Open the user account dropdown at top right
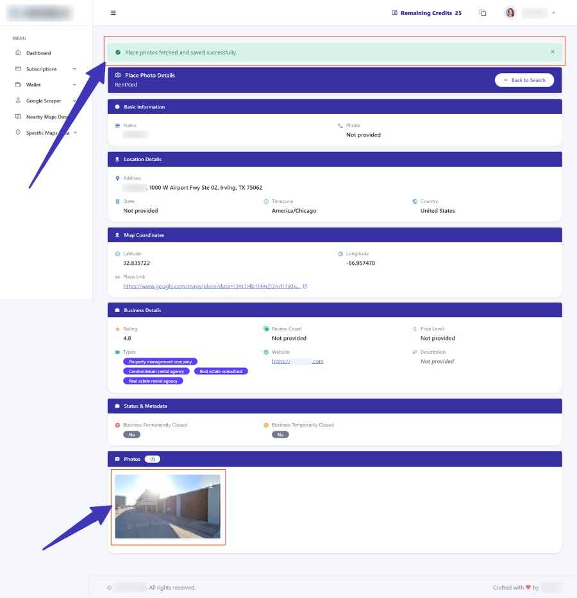The height and width of the screenshot is (598, 577). pos(554,12)
